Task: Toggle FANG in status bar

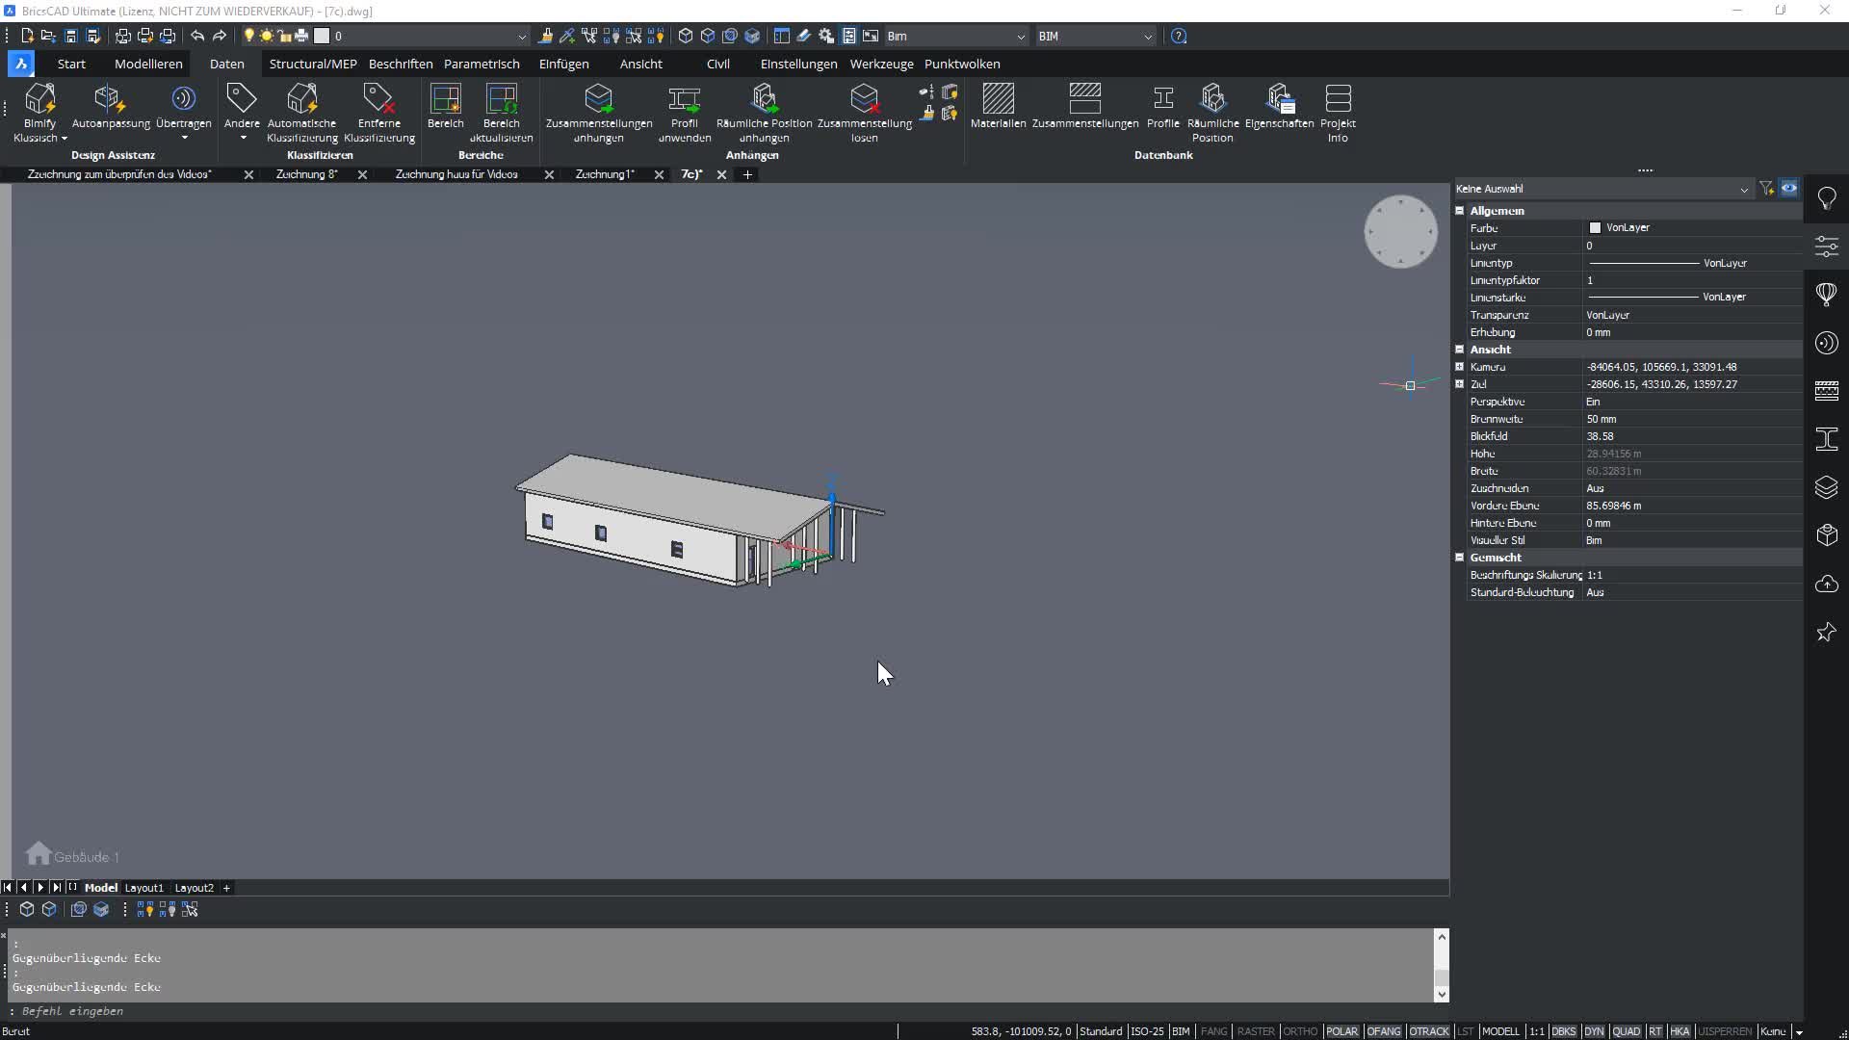Action: pyautogui.click(x=1213, y=1031)
